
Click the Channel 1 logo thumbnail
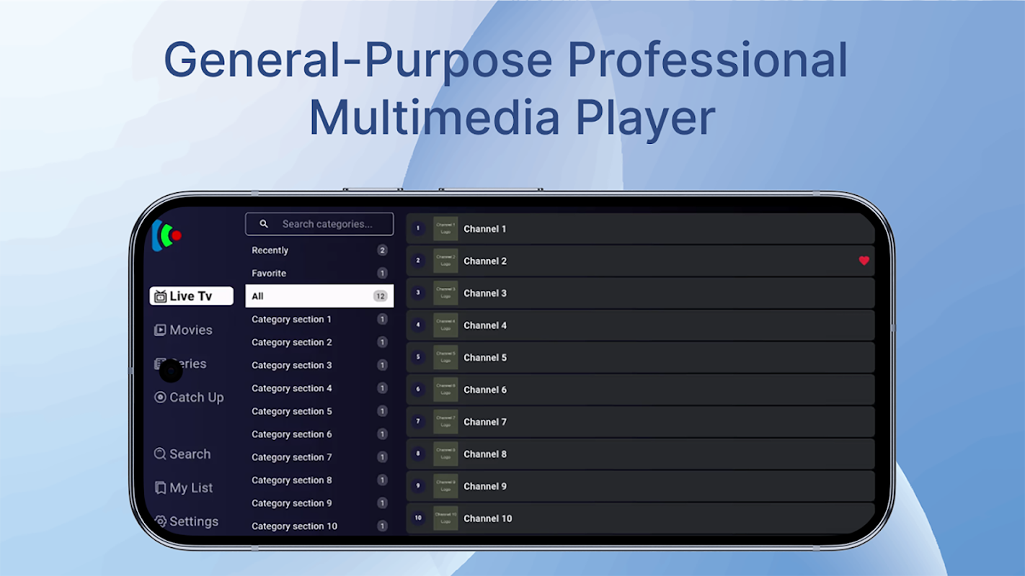tap(445, 229)
